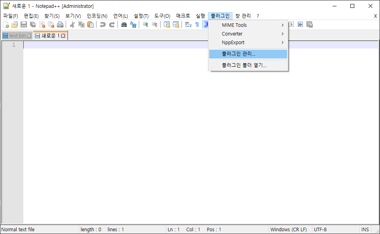Open the 인코딩(N) menu
Viewport: 380px width, 234px height.
point(97,16)
